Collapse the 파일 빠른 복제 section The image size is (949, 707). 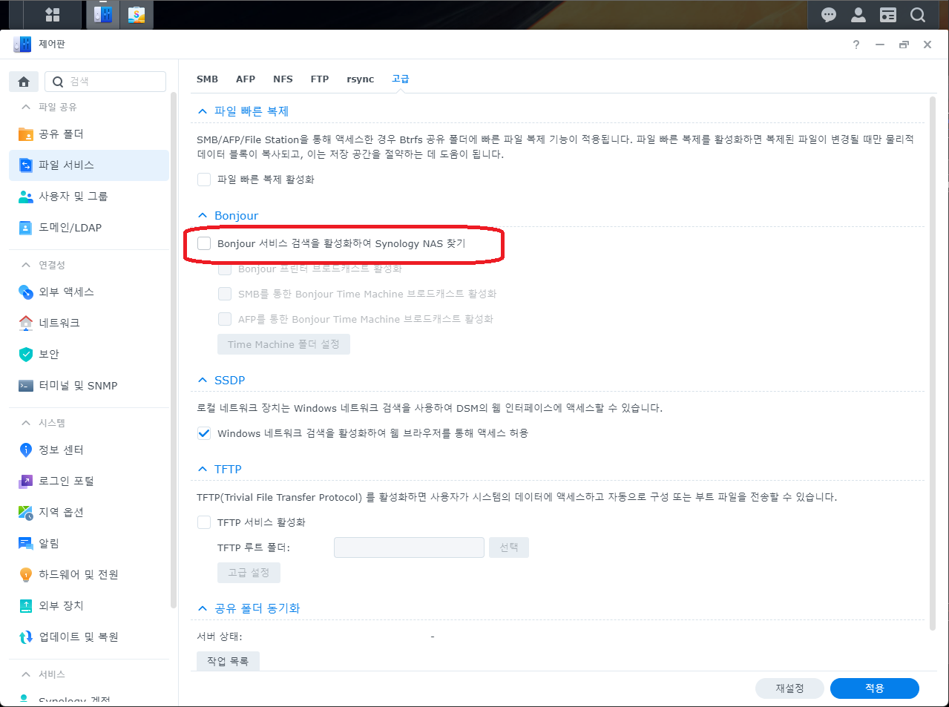click(203, 111)
